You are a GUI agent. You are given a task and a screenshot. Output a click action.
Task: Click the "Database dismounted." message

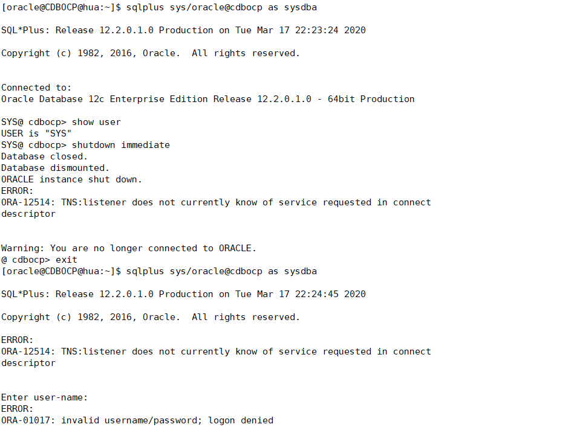point(55,168)
